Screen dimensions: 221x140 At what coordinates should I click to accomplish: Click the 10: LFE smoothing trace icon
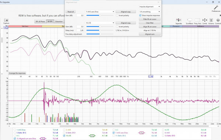[x=92, y=136]
